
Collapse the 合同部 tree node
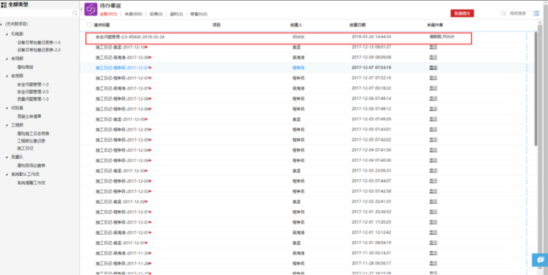pyautogui.click(x=7, y=58)
